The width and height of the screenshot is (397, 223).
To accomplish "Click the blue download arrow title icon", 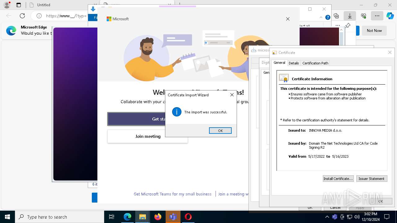I will 93,9.
